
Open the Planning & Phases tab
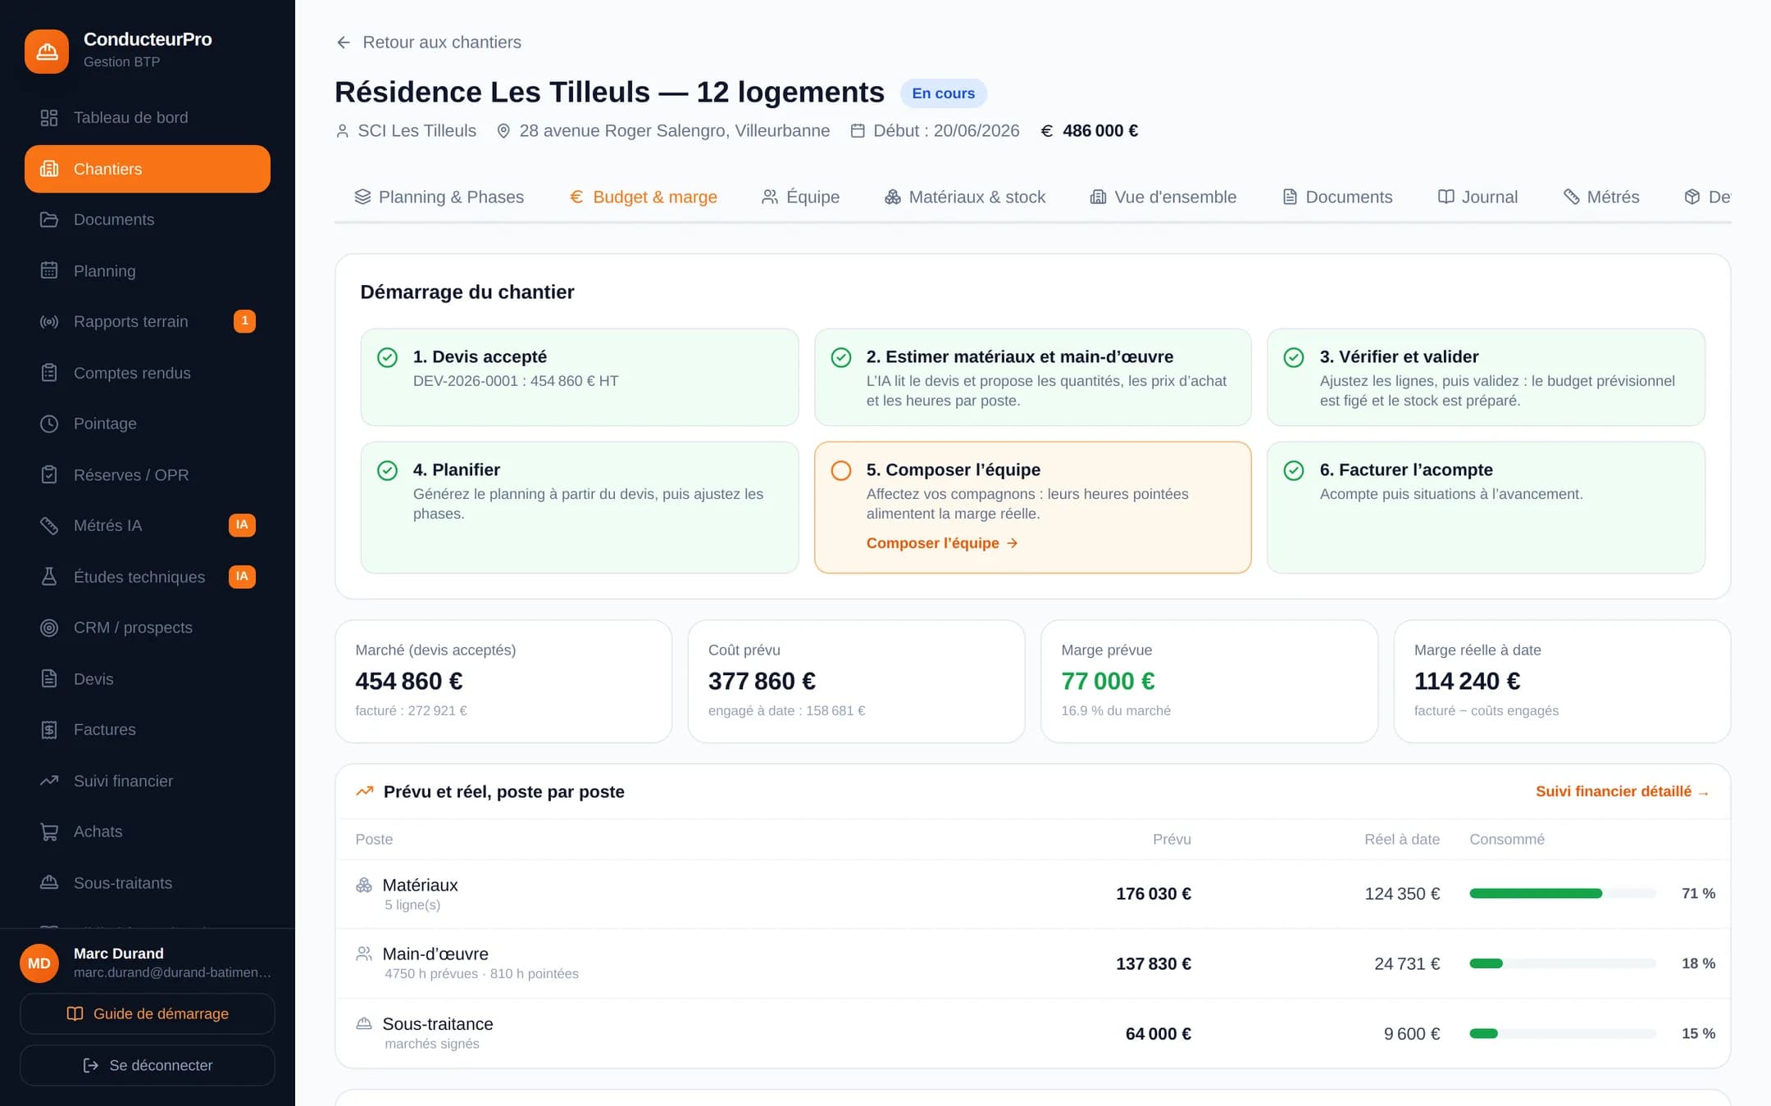click(439, 197)
